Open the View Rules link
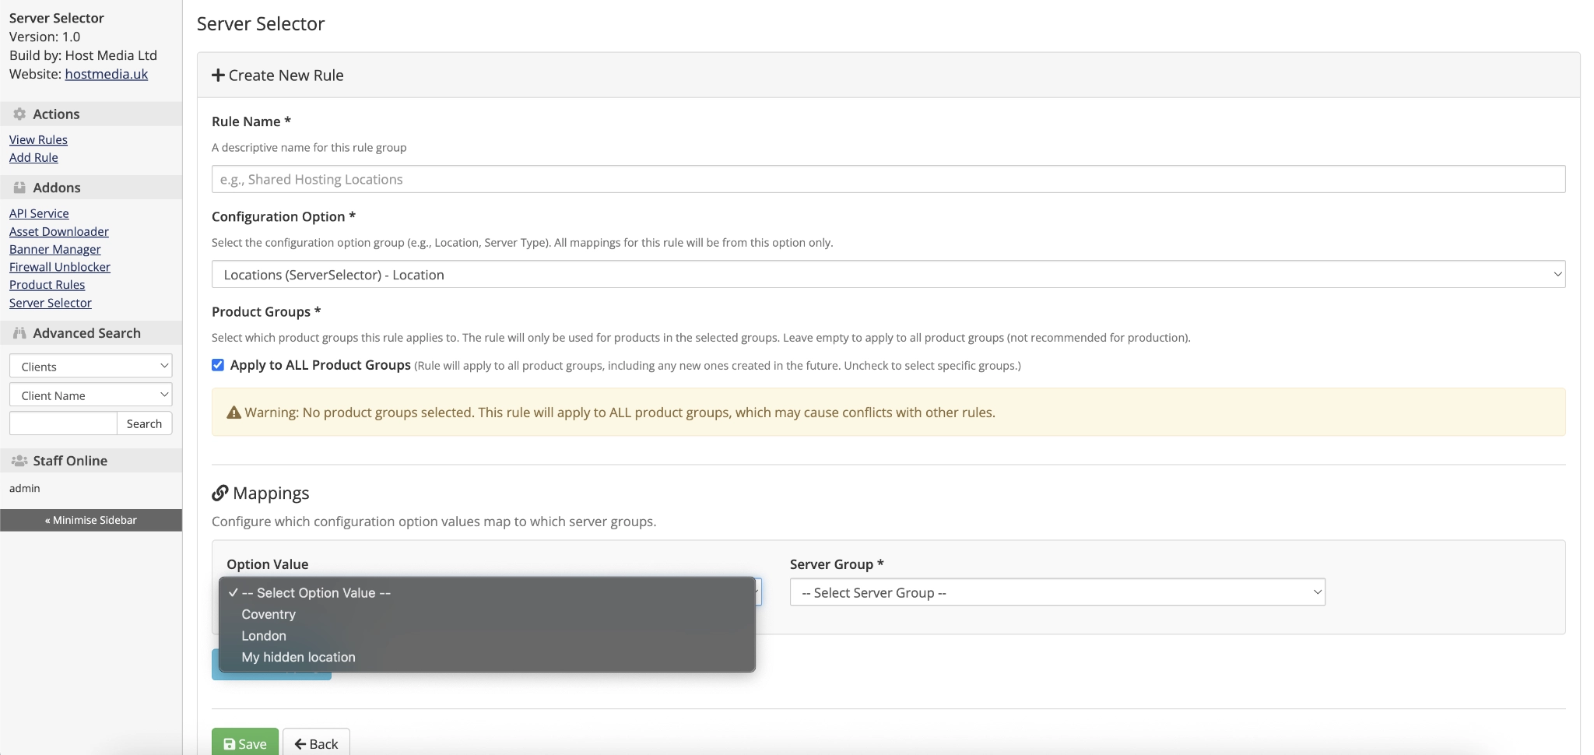The height and width of the screenshot is (755, 1594). pos(37,139)
